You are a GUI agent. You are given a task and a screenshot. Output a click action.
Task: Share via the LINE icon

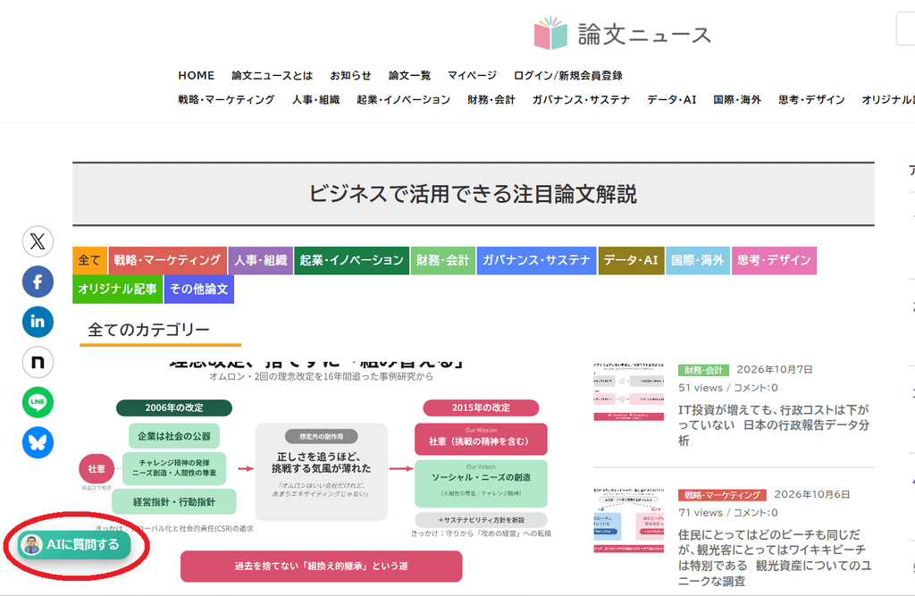tap(38, 402)
